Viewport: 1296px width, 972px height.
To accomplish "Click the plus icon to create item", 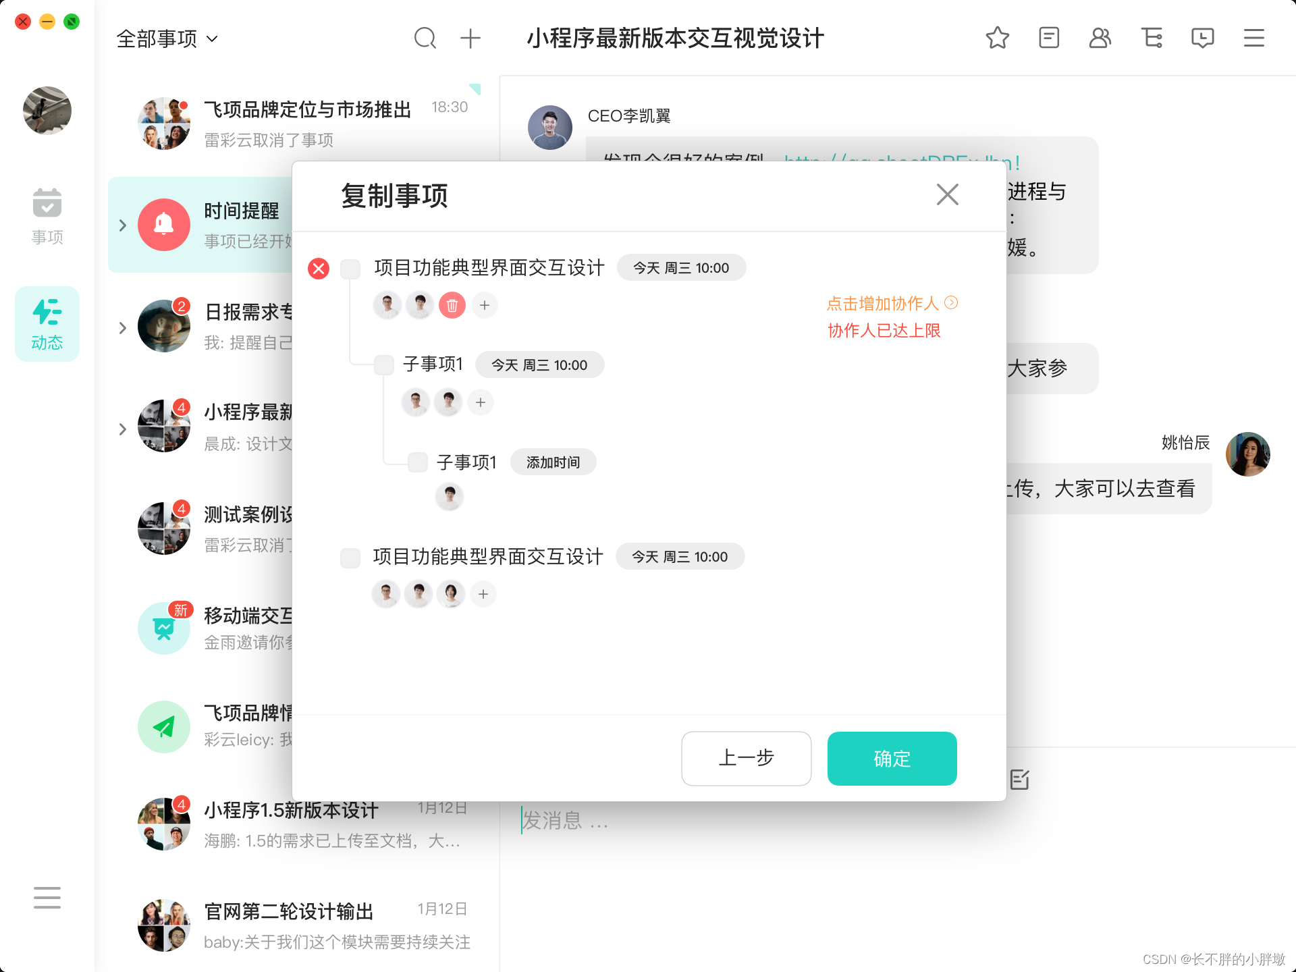I will [x=470, y=38].
